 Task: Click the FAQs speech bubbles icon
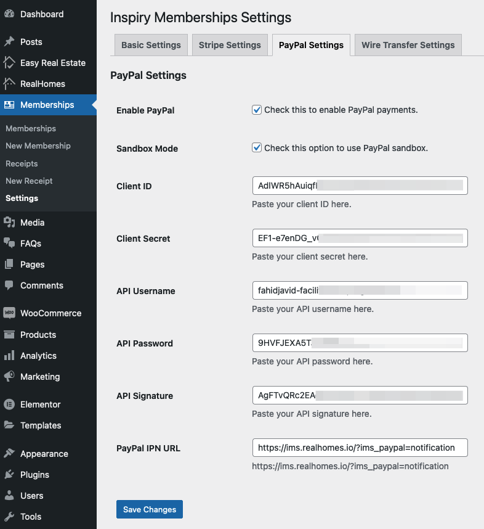pos(9,243)
